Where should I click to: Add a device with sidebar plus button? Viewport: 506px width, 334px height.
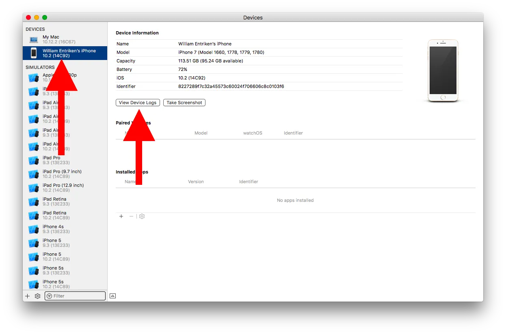click(x=28, y=296)
